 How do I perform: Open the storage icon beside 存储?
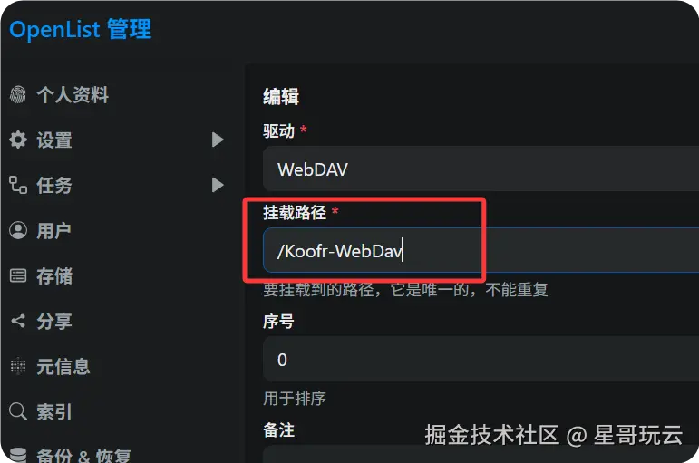18,275
